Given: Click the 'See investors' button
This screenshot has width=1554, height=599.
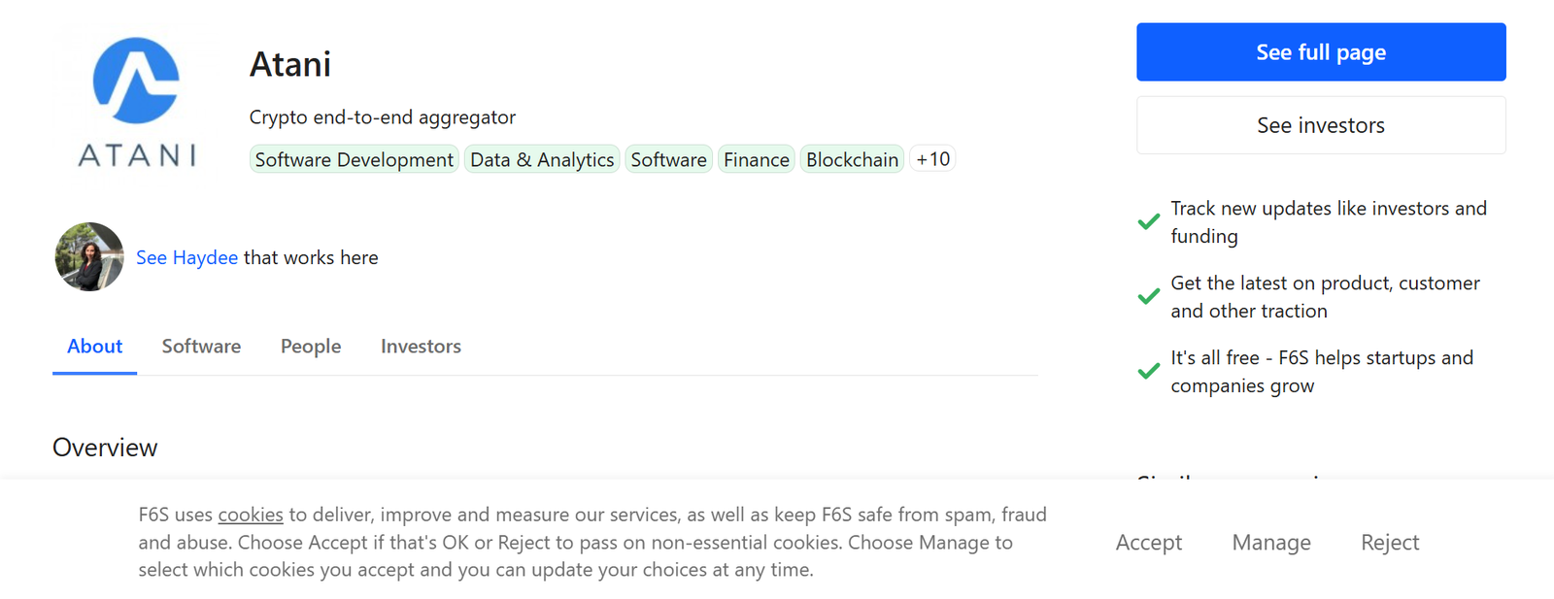Looking at the screenshot, I should pos(1320,125).
